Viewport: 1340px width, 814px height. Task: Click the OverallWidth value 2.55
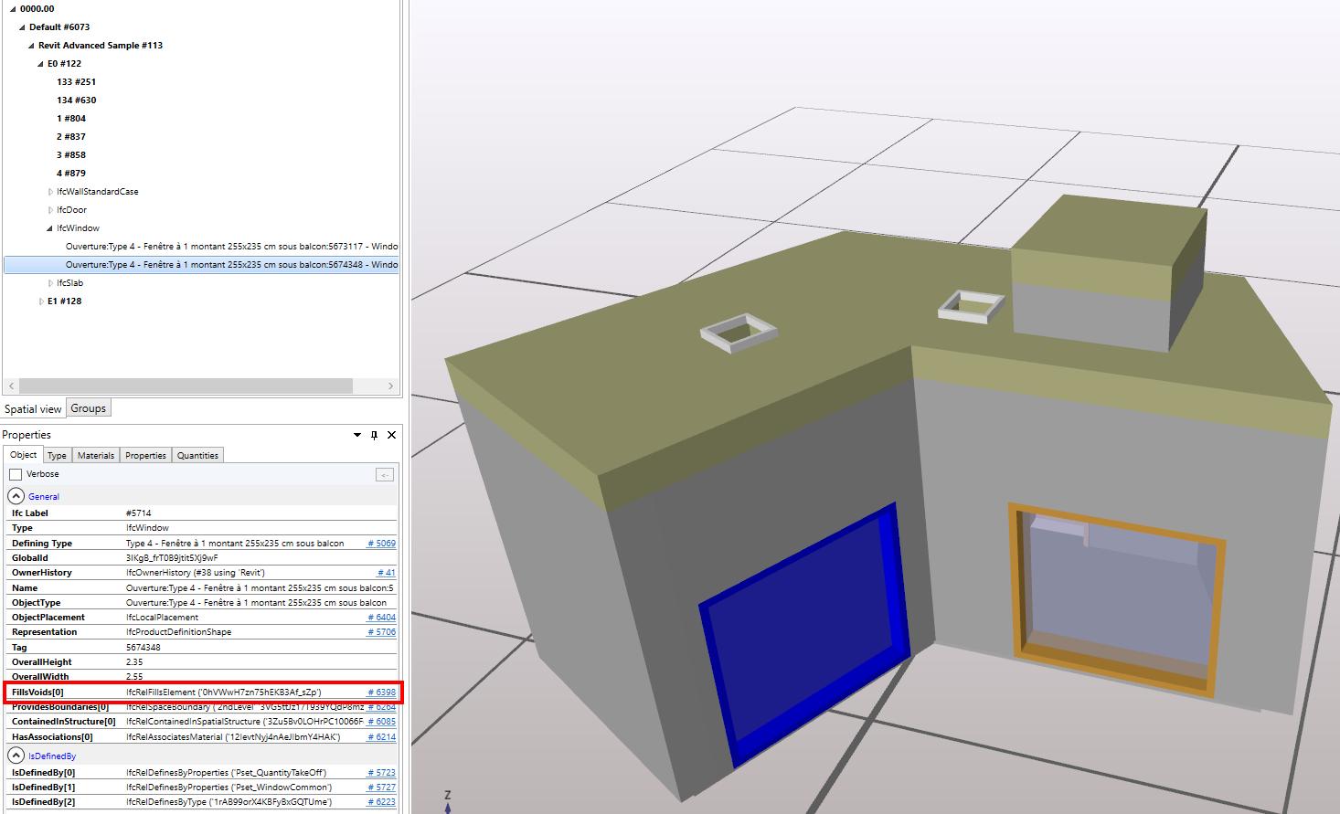[134, 677]
